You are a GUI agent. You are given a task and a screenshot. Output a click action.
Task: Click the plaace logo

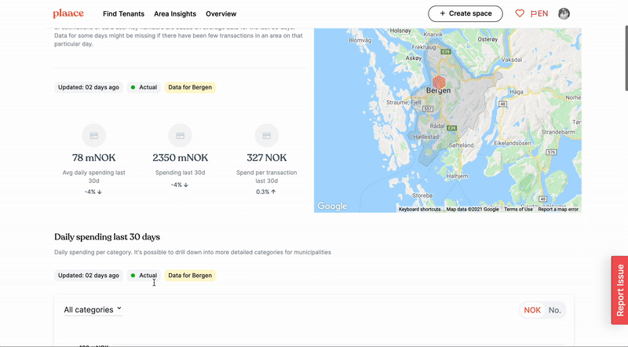[x=68, y=13]
